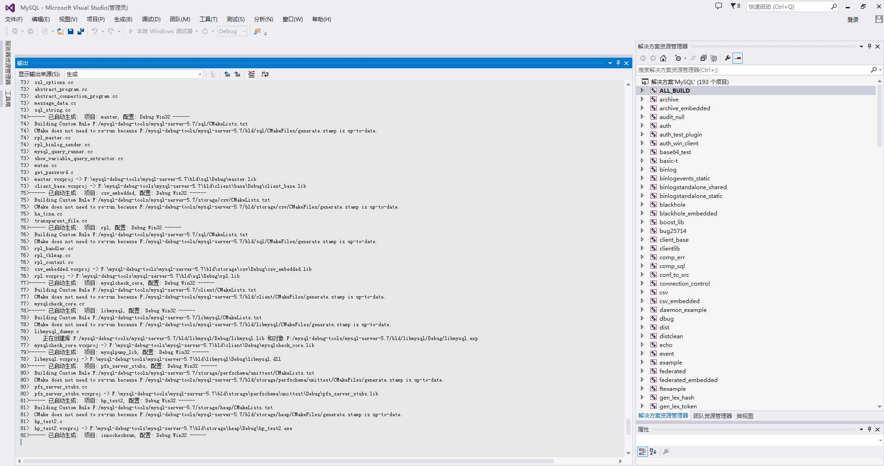884x466 pixels.
Task: Expand the csv_embedded project node
Action: coord(642,301)
